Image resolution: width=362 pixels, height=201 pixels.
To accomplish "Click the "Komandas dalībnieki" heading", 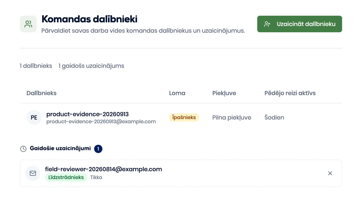I will click(89, 19).
